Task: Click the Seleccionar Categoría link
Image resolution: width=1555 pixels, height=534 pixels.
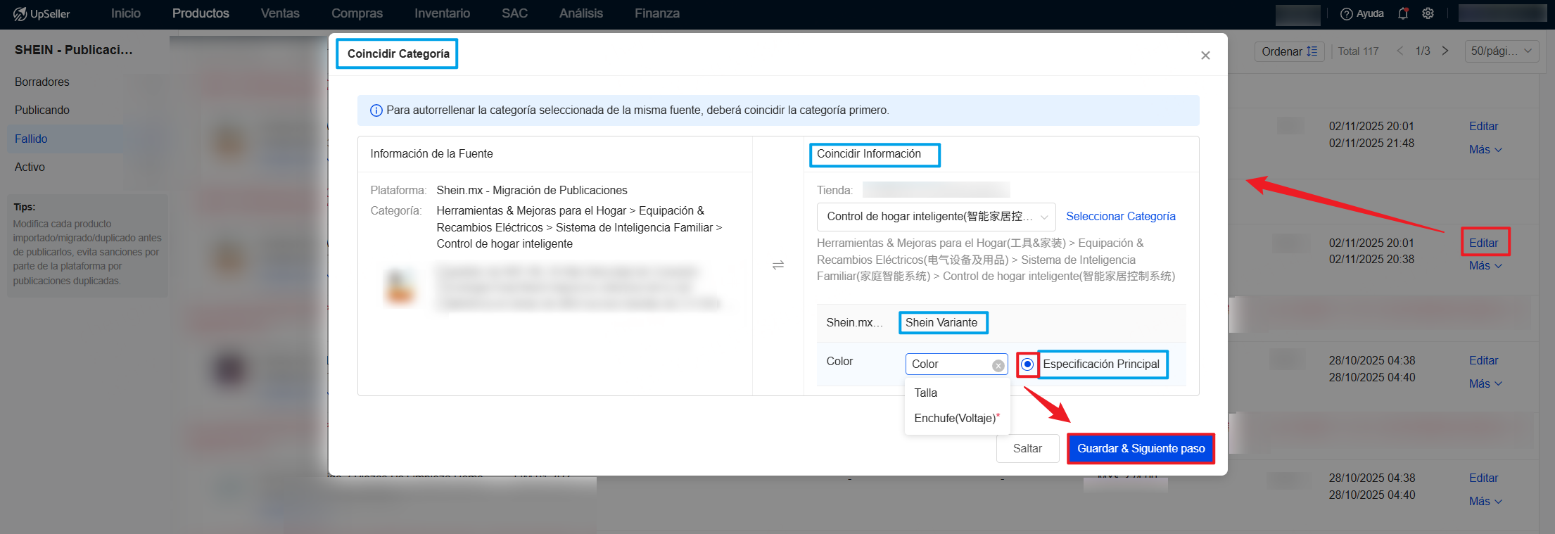Action: click(1121, 217)
